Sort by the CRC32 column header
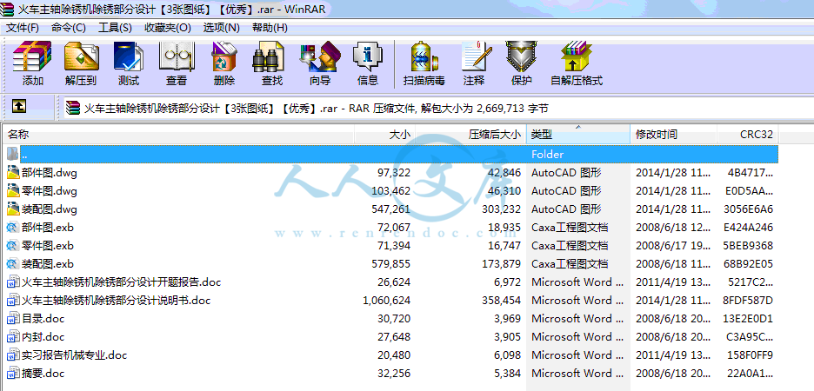The width and height of the screenshot is (814, 391). tap(748, 135)
